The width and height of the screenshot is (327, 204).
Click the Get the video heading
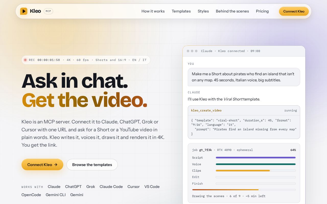point(84,100)
